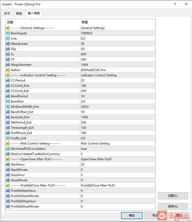Select the BandPeriod value 16
192x222 pixels.
[x=83, y=96]
